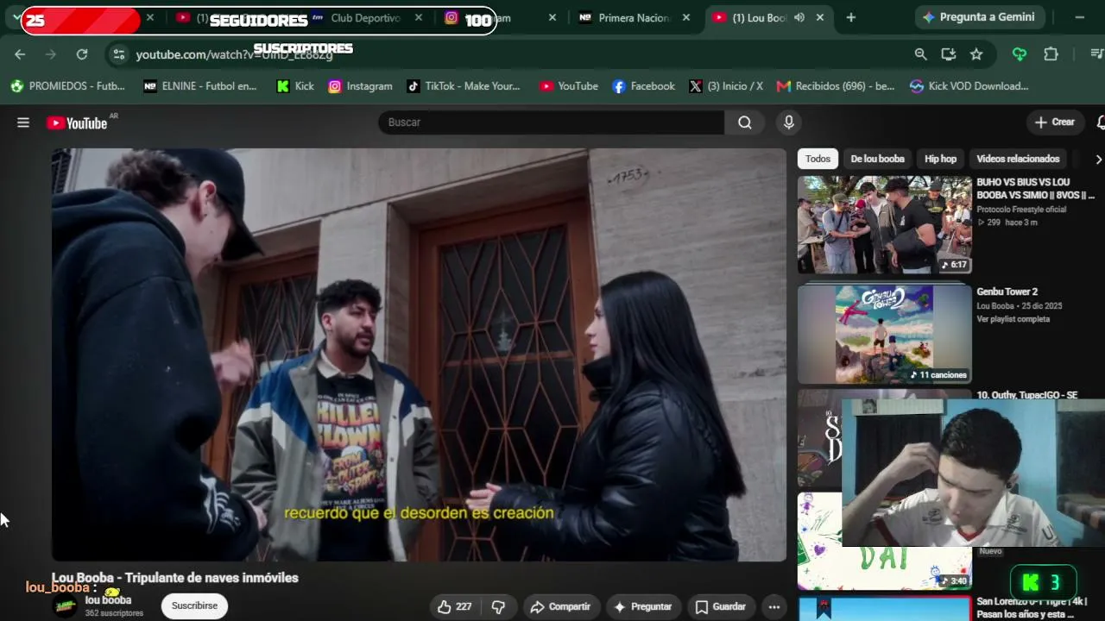The image size is (1105, 621).
Task: Dislike the video with thumbs-down icon
Action: [x=498, y=606]
